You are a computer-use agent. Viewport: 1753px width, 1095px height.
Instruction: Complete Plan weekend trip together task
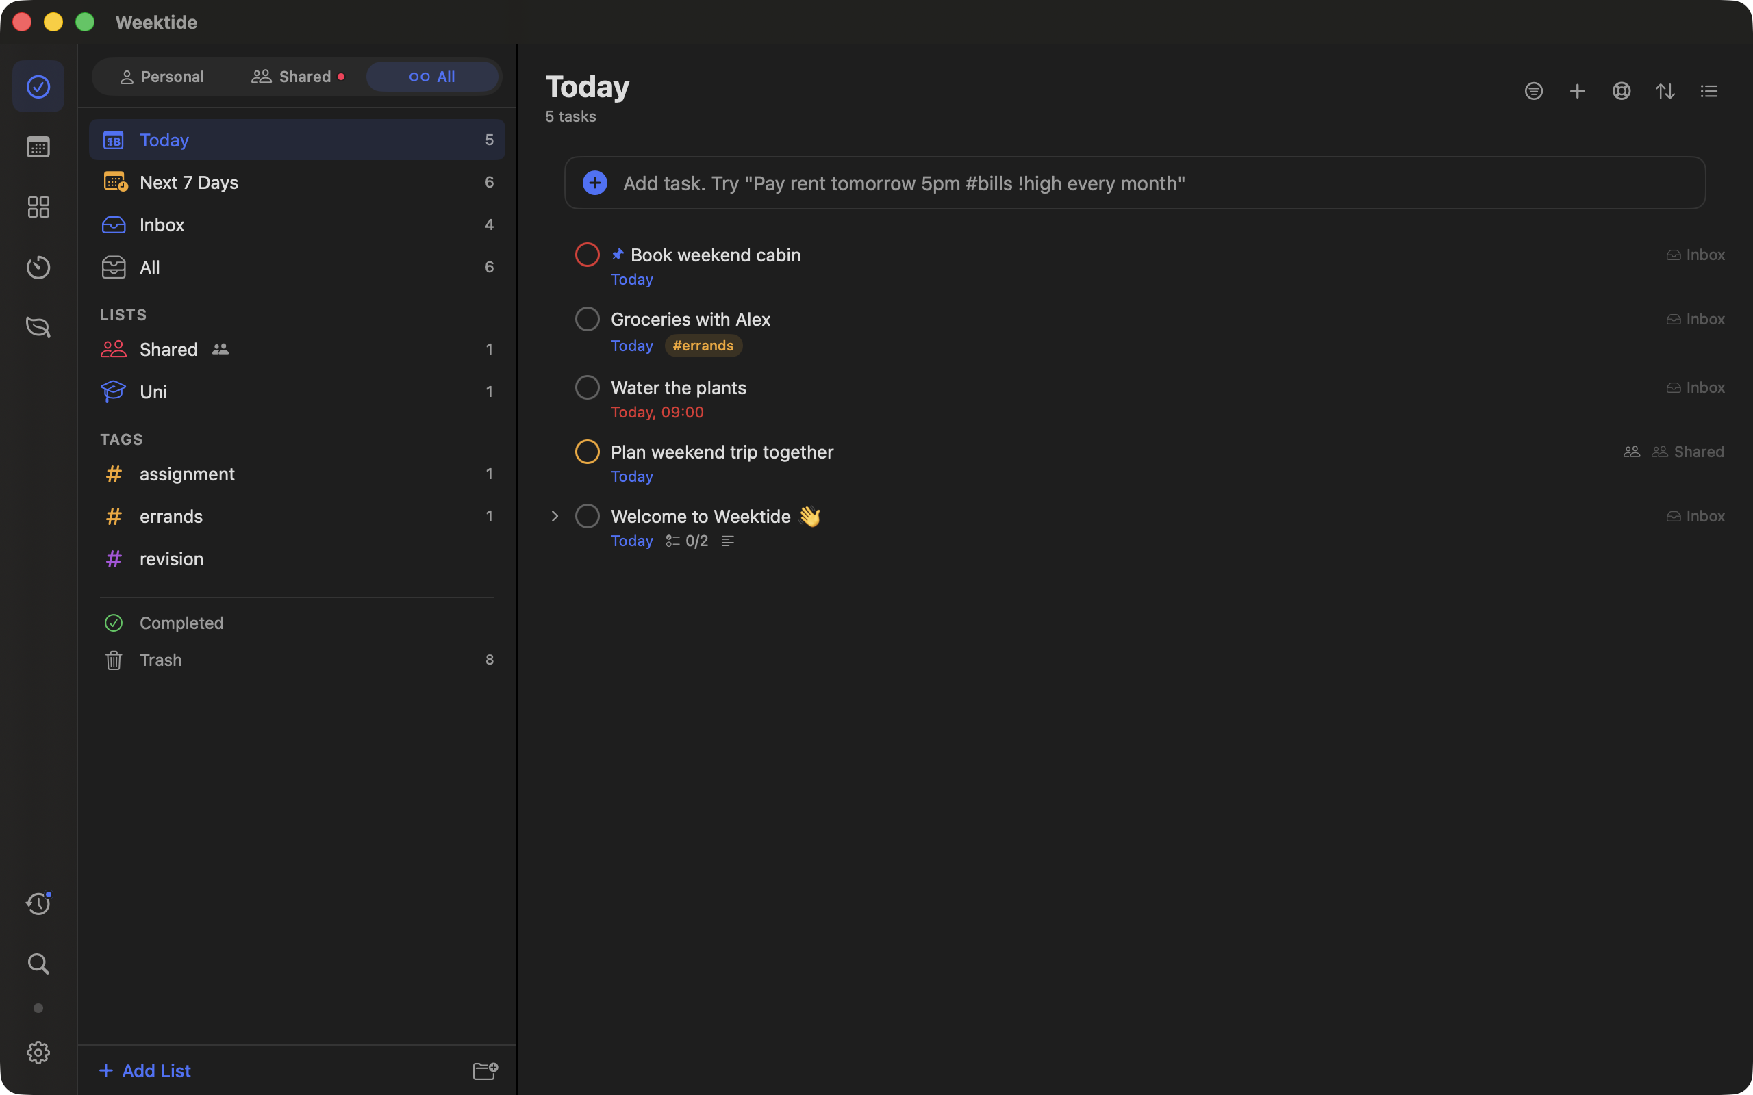(588, 452)
